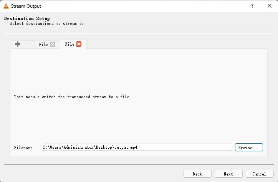Switch to the first File tab
Screen dimensions: 278x182
click(43, 44)
